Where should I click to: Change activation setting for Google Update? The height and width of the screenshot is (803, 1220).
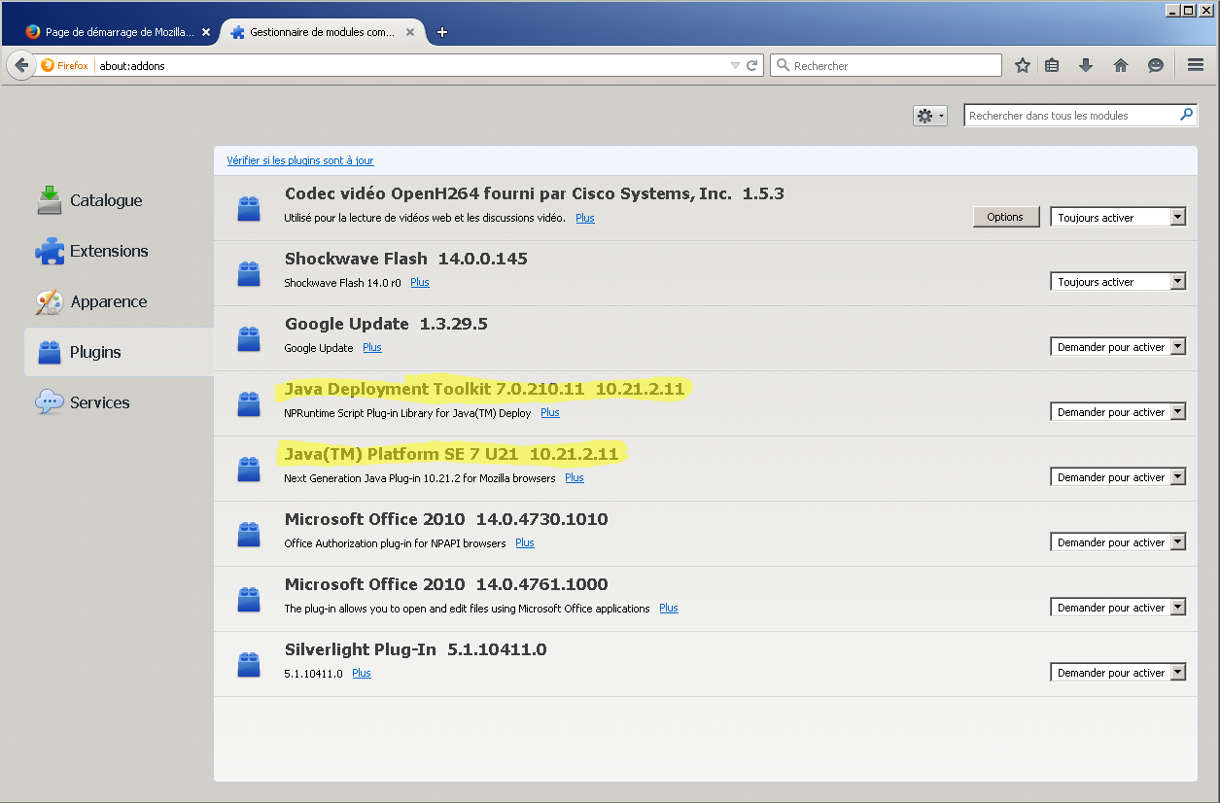(x=1117, y=346)
